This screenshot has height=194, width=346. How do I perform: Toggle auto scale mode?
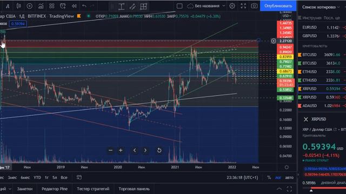[x=289, y=177]
